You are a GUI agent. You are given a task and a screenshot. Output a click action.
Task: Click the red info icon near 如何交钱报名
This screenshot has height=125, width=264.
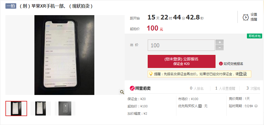221,64
